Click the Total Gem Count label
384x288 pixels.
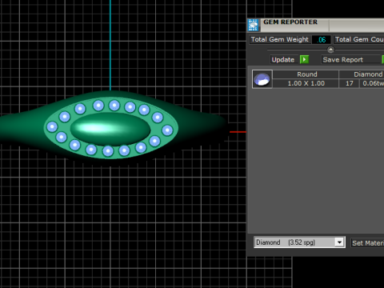click(359, 39)
